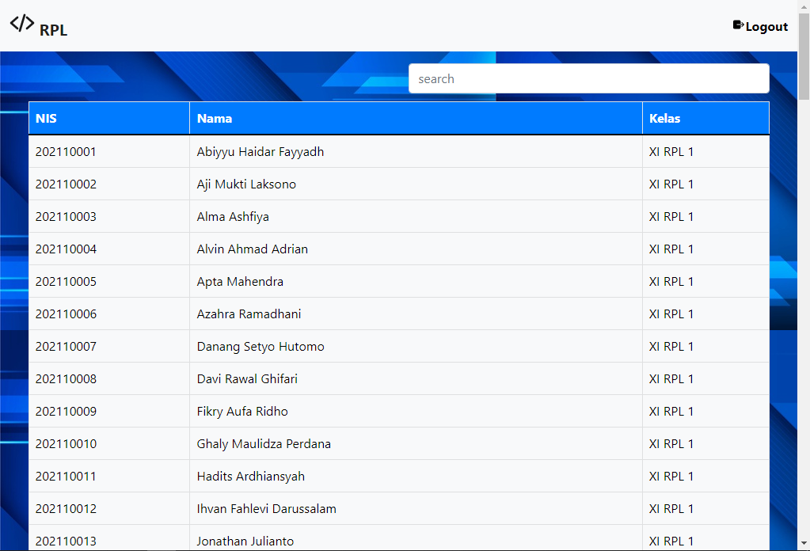Screen dimensions: 810x551
Task: Select name Davi Rawal Ghifari
Action: [247, 379]
